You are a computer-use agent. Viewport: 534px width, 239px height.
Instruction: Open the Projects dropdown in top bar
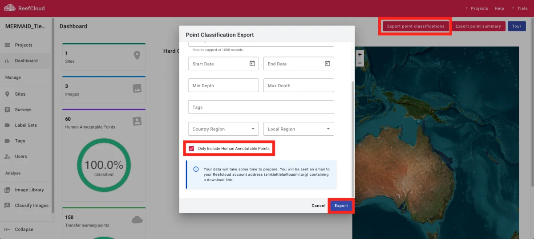point(477,8)
